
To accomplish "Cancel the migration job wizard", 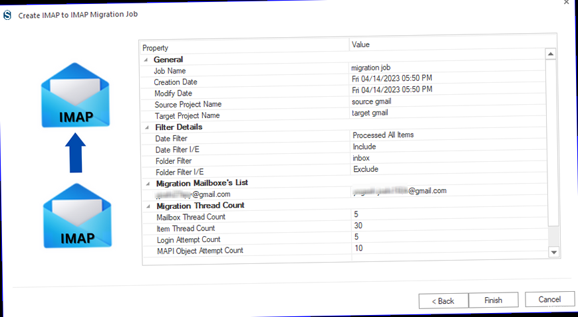I will click(549, 300).
